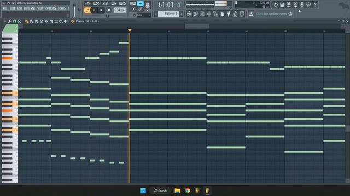Click the render as audio icon
This screenshot has width=350, height=196.
289,4
